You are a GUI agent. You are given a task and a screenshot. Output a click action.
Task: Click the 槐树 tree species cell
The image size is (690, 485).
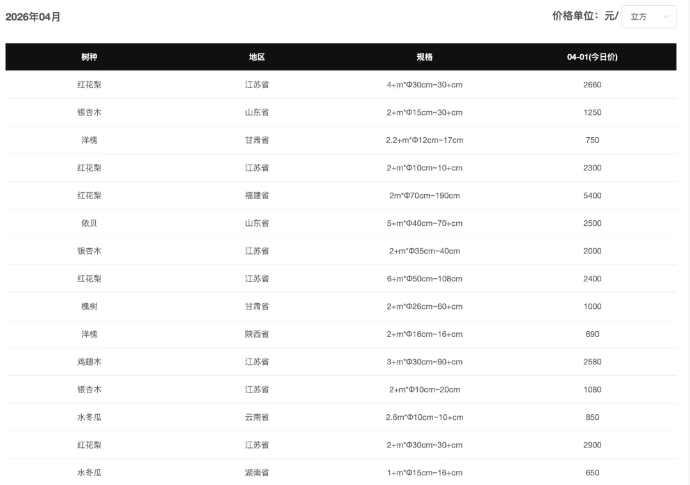[89, 306]
